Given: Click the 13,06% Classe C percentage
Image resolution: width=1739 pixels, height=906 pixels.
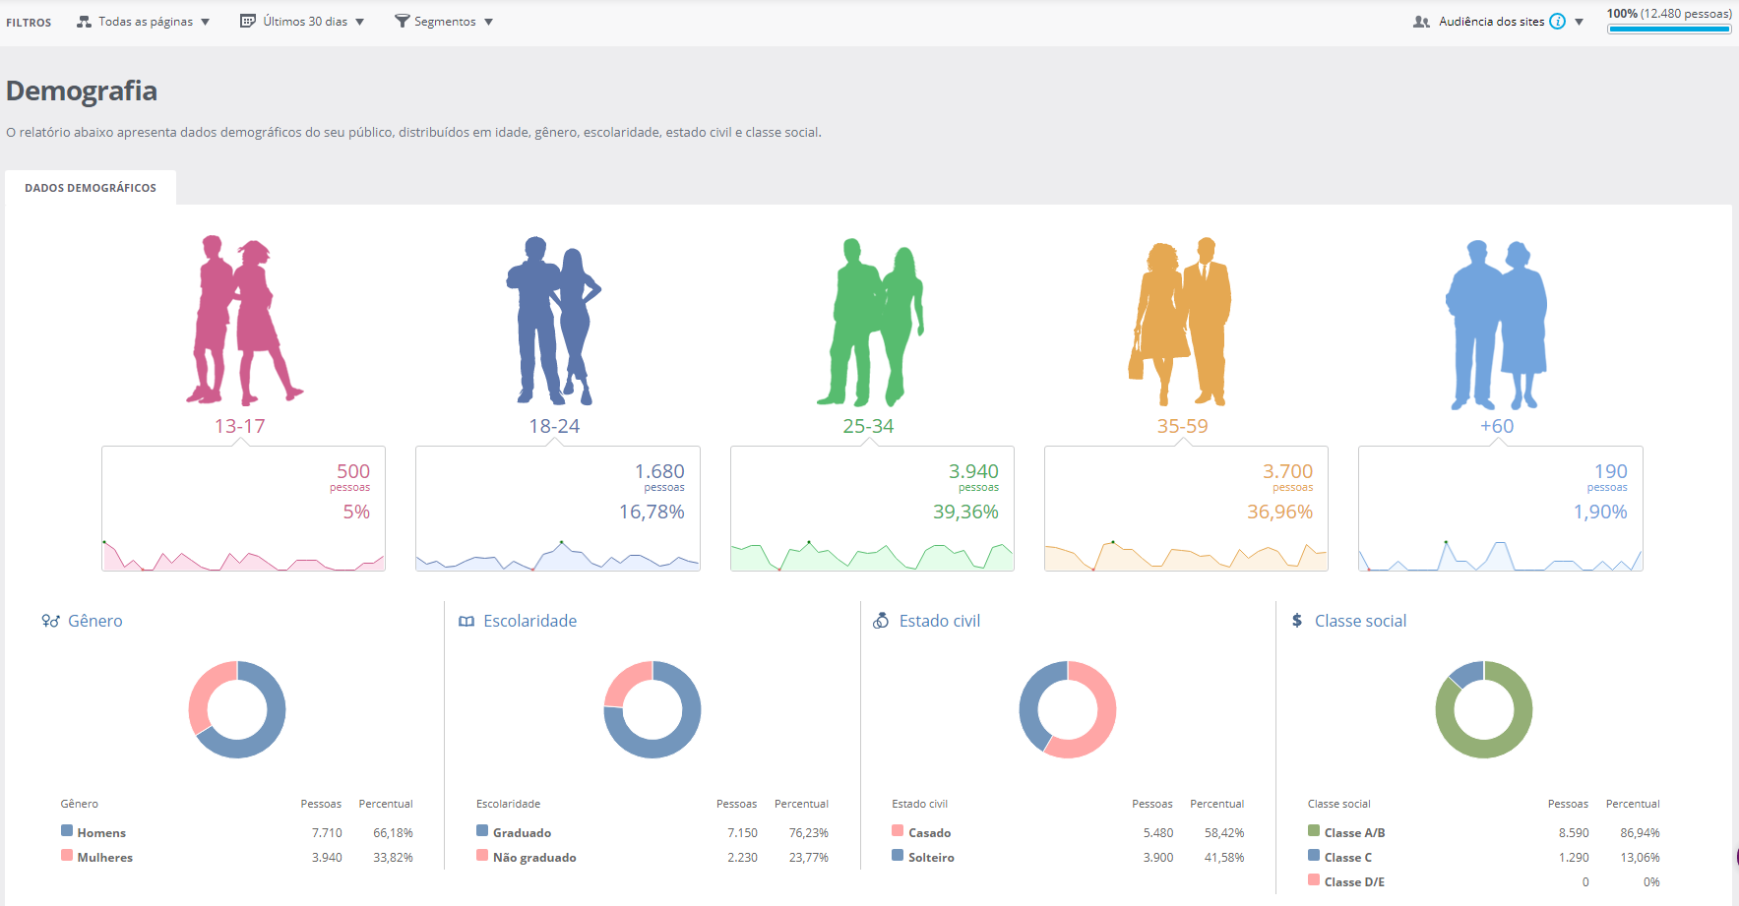Looking at the screenshot, I should point(1640,857).
